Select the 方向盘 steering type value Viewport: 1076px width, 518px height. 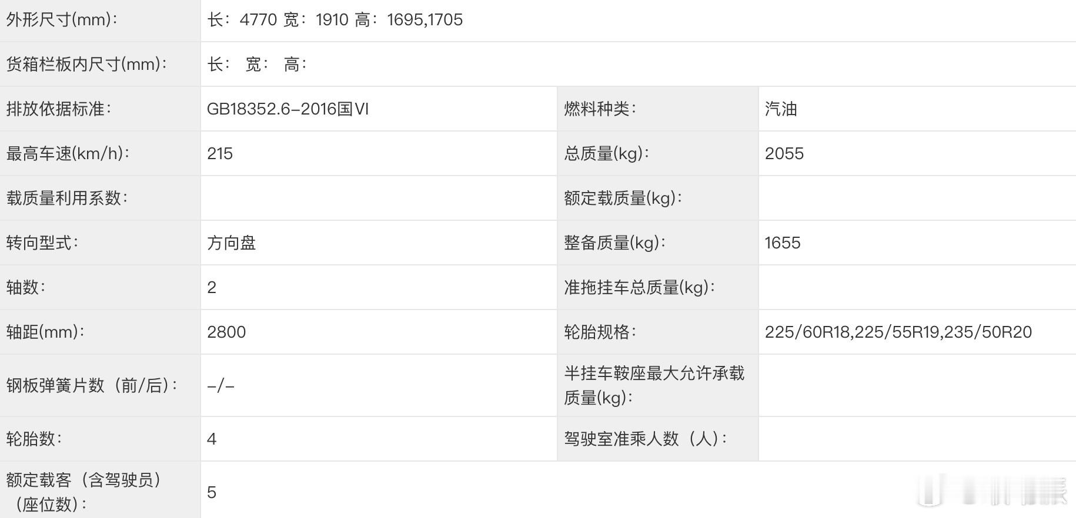[232, 243]
